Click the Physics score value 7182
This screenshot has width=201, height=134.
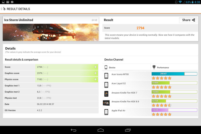(39, 79)
